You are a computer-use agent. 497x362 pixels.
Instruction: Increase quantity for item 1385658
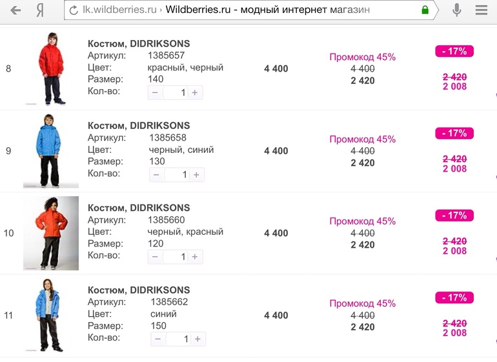[x=196, y=175]
